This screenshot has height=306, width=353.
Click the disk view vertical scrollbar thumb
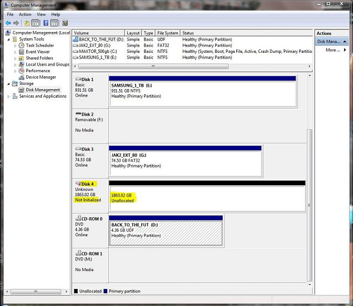pyautogui.click(x=310, y=205)
